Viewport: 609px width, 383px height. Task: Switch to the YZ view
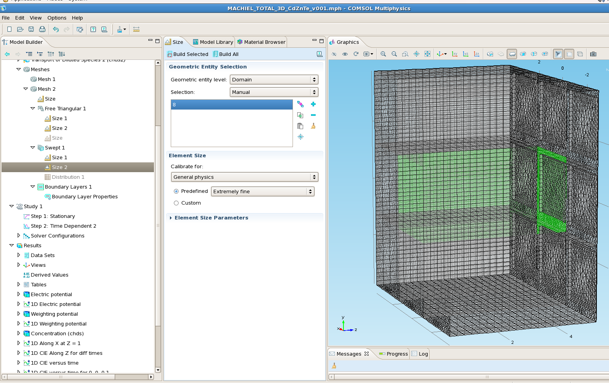pyautogui.click(x=466, y=54)
